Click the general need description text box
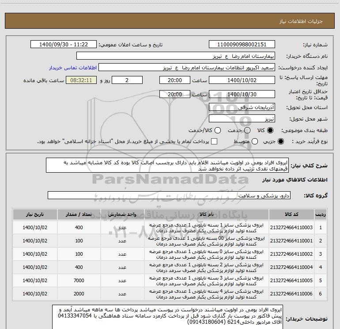340x329 pixels. click(167, 166)
